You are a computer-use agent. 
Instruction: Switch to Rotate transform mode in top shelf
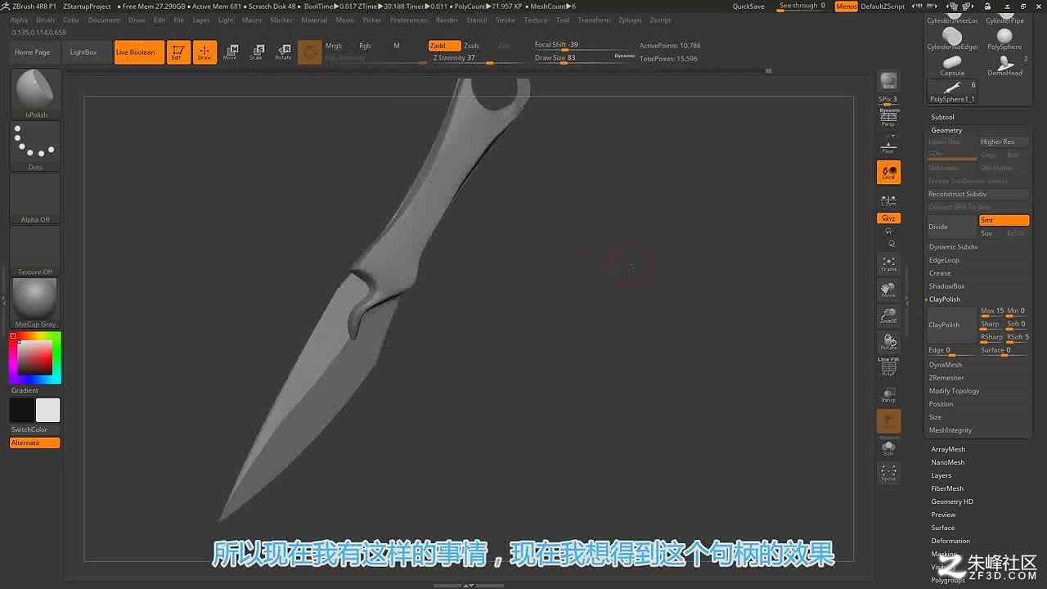click(x=283, y=52)
